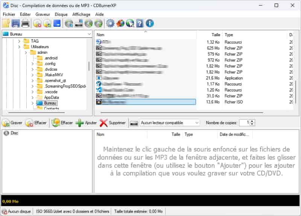This screenshot has width=301, height=216.
Task: Click the Supprimer button with red X
Action: click(x=112, y=123)
